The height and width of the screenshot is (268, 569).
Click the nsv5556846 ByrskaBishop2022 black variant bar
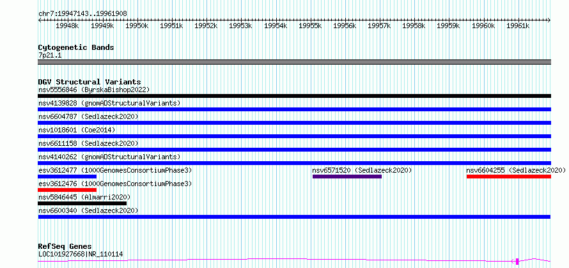pos(294,96)
